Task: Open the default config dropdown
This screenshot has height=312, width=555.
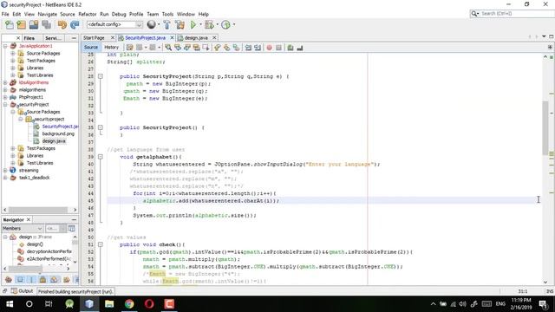Action: coord(114,24)
